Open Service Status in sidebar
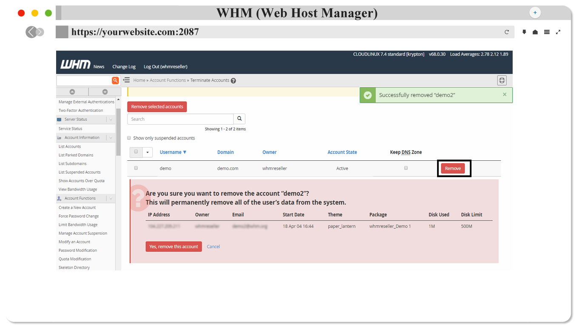 click(71, 128)
